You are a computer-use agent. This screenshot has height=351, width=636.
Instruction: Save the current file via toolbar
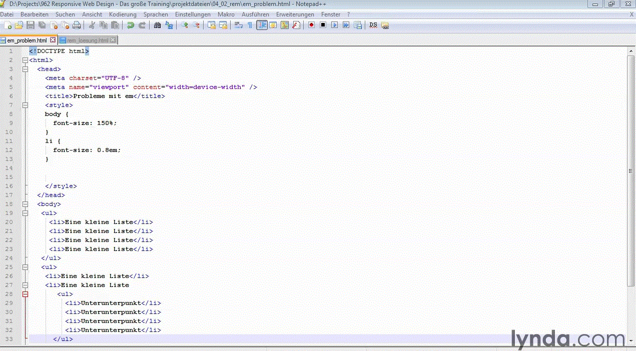(31, 25)
